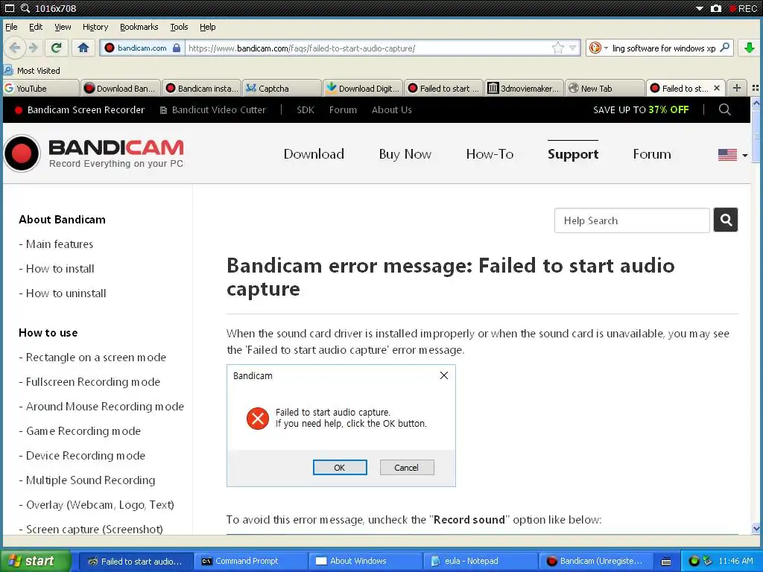The height and width of the screenshot is (572, 763).
Task: Click the dark Help Search magnifier button
Action: (x=726, y=220)
